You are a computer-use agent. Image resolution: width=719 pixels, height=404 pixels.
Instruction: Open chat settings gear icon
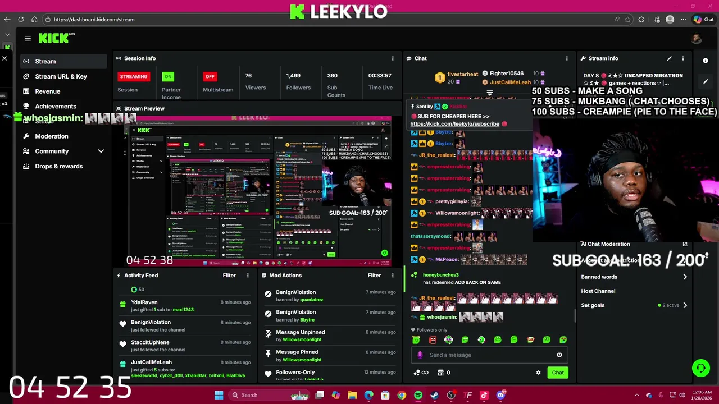(538, 373)
